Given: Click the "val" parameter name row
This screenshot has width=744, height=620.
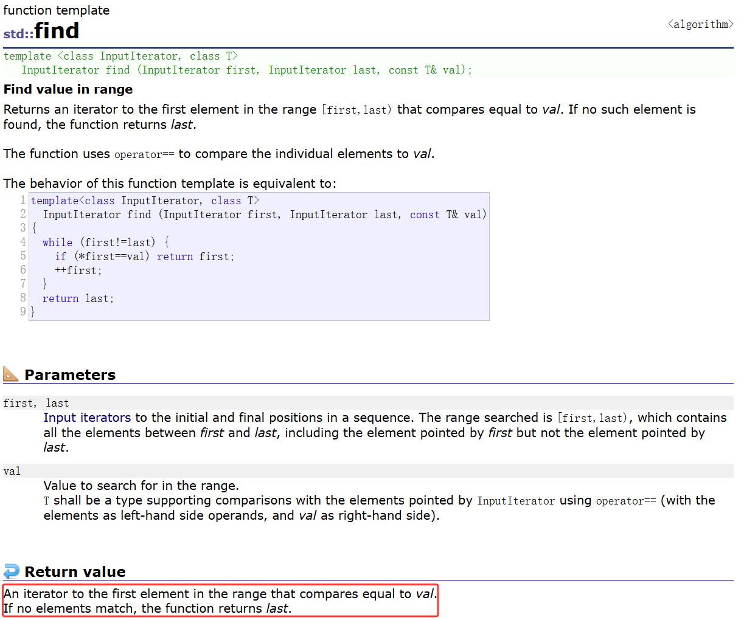Looking at the screenshot, I should (368, 471).
